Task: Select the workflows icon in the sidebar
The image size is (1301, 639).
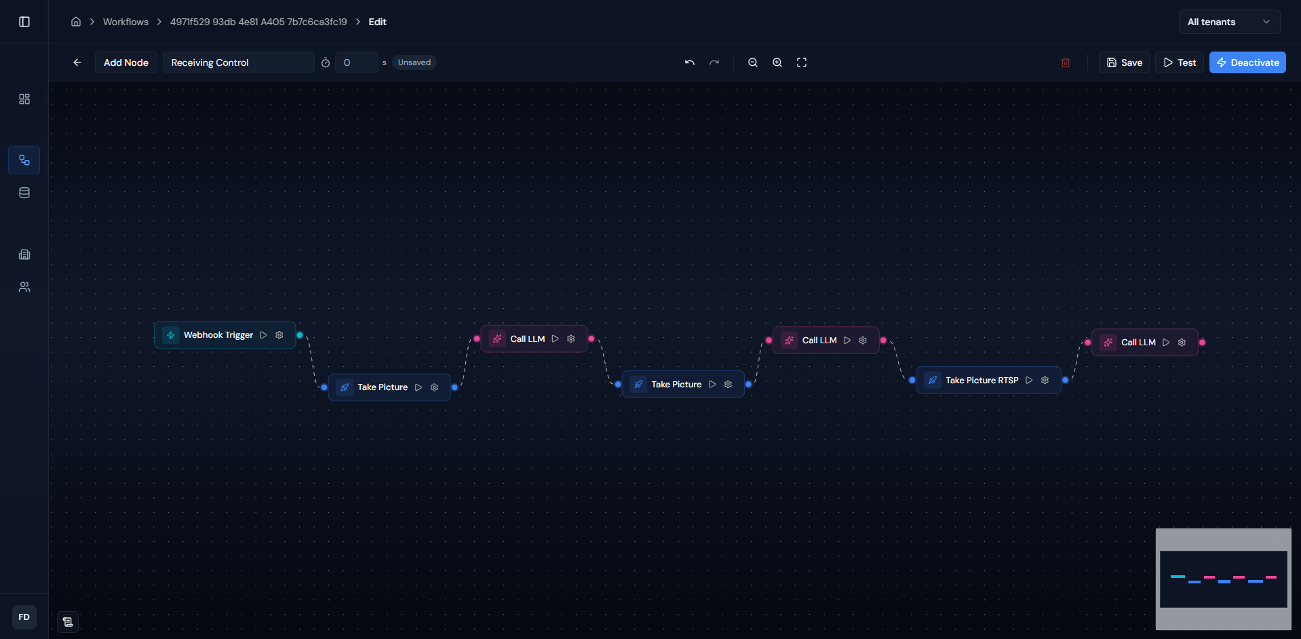Action: pyautogui.click(x=24, y=160)
